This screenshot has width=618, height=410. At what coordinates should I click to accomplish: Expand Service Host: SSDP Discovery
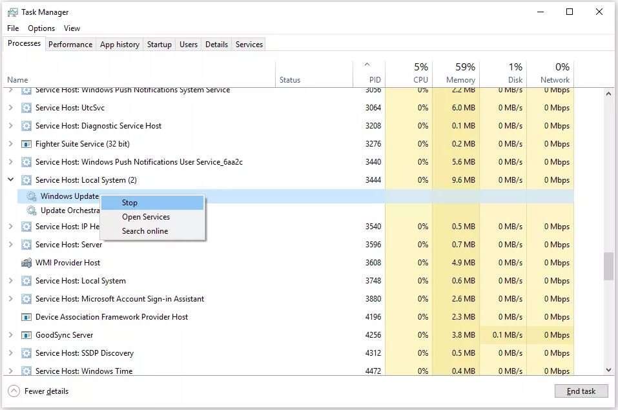(x=10, y=353)
